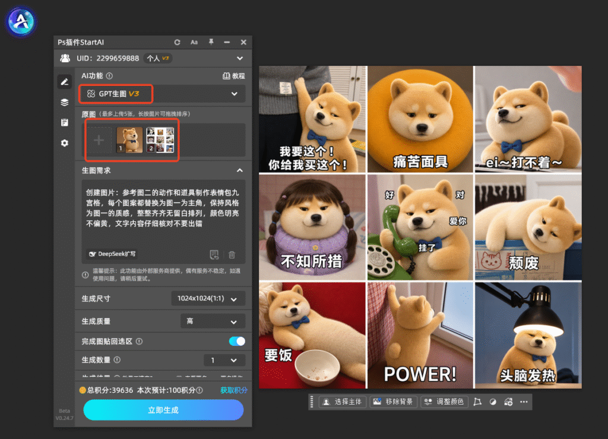Click the 选择主体 button
This screenshot has width=608, height=439.
343,402
